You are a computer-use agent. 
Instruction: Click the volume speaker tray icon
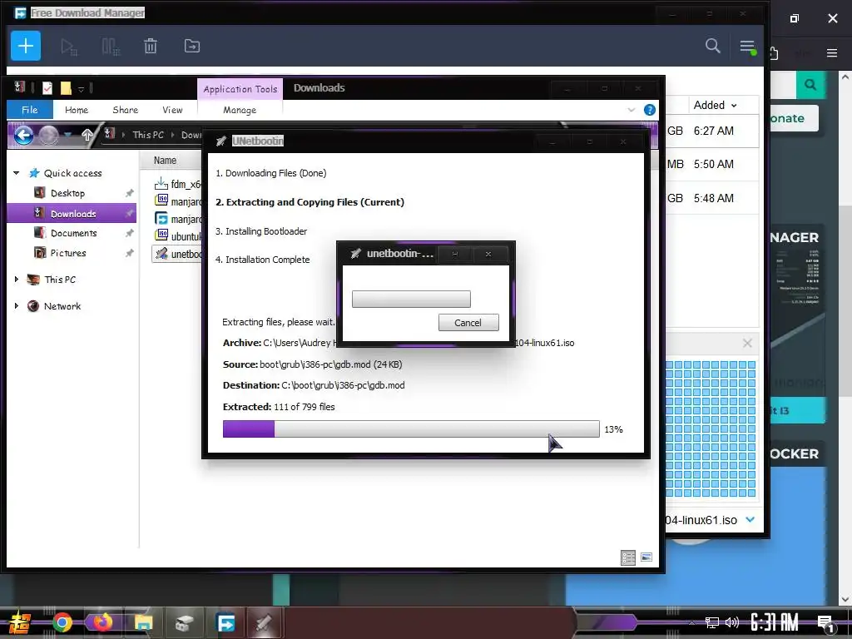point(732,622)
